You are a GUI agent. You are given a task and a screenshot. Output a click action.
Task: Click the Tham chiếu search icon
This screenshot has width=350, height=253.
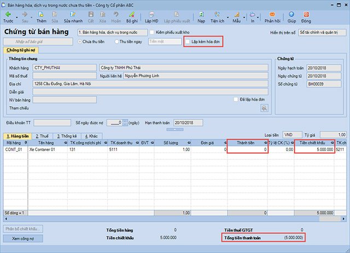[x=264, y=108]
